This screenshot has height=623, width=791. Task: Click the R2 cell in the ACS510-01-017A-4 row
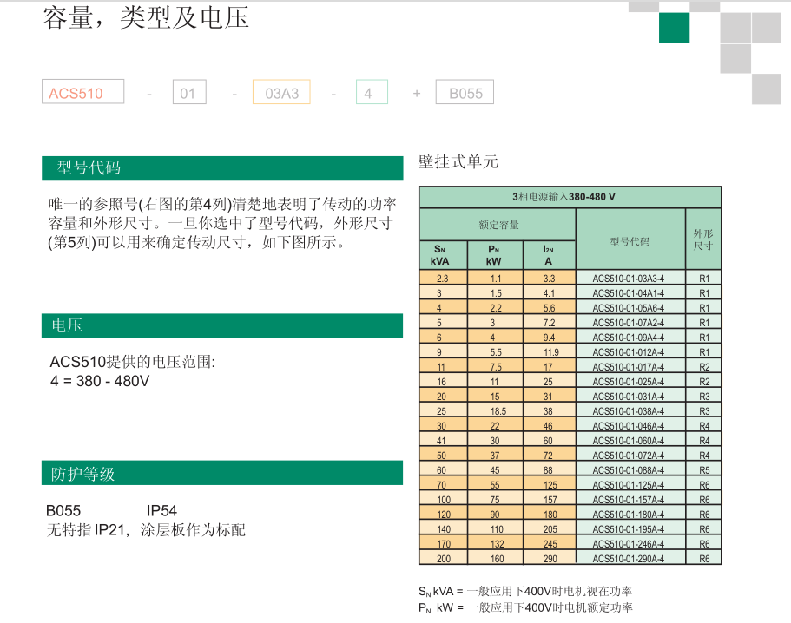pyautogui.click(x=703, y=366)
